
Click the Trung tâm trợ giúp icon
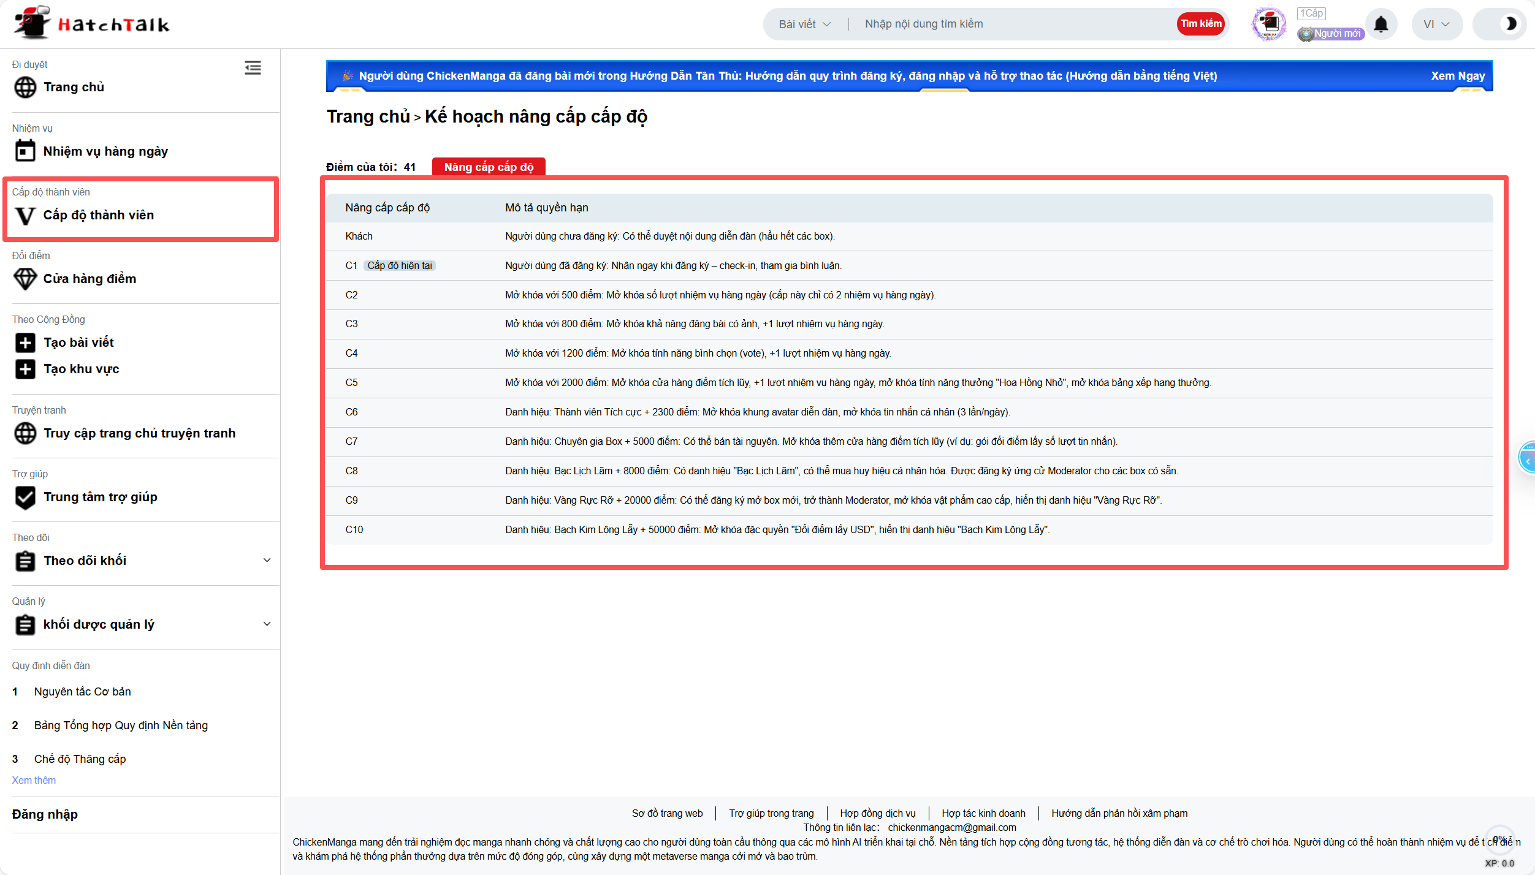[25, 497]
